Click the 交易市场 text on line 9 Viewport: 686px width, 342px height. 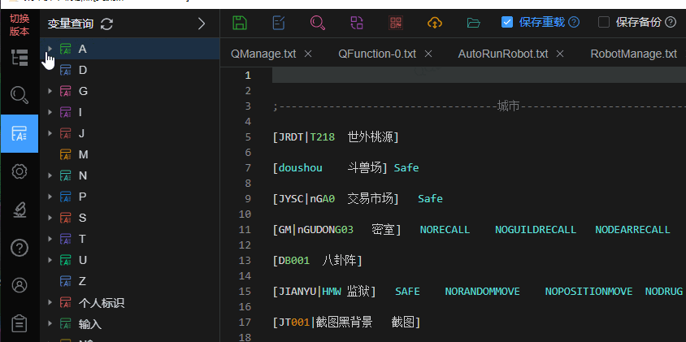pyautogui.click(x=371, y=199)
